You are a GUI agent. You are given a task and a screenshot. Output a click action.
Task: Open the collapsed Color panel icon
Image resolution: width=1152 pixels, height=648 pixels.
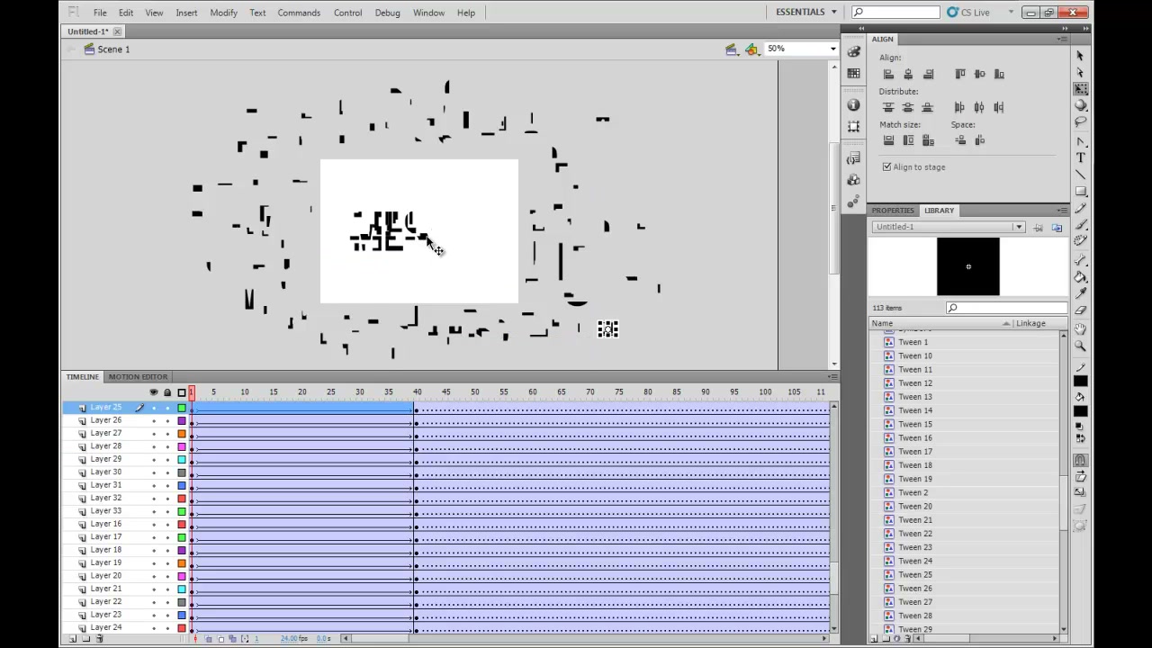(854, 52)
